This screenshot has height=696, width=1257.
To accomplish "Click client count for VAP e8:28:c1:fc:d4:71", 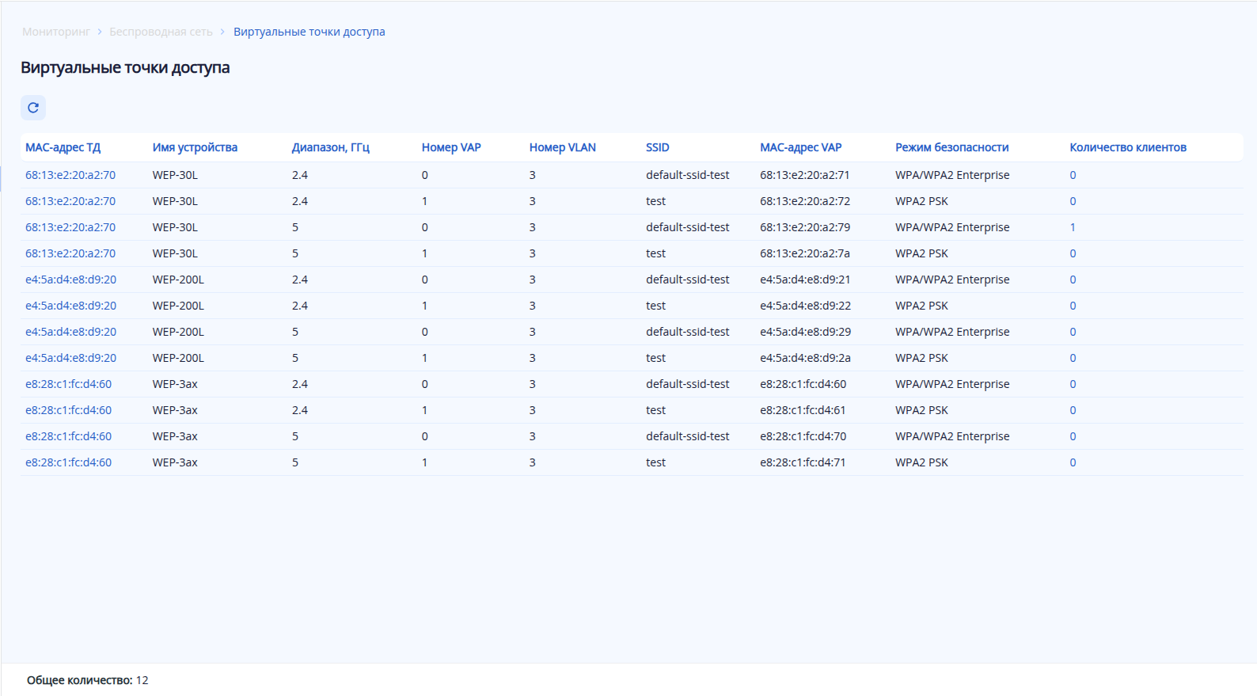I will pyautogui.click(x=1073, y=462).
